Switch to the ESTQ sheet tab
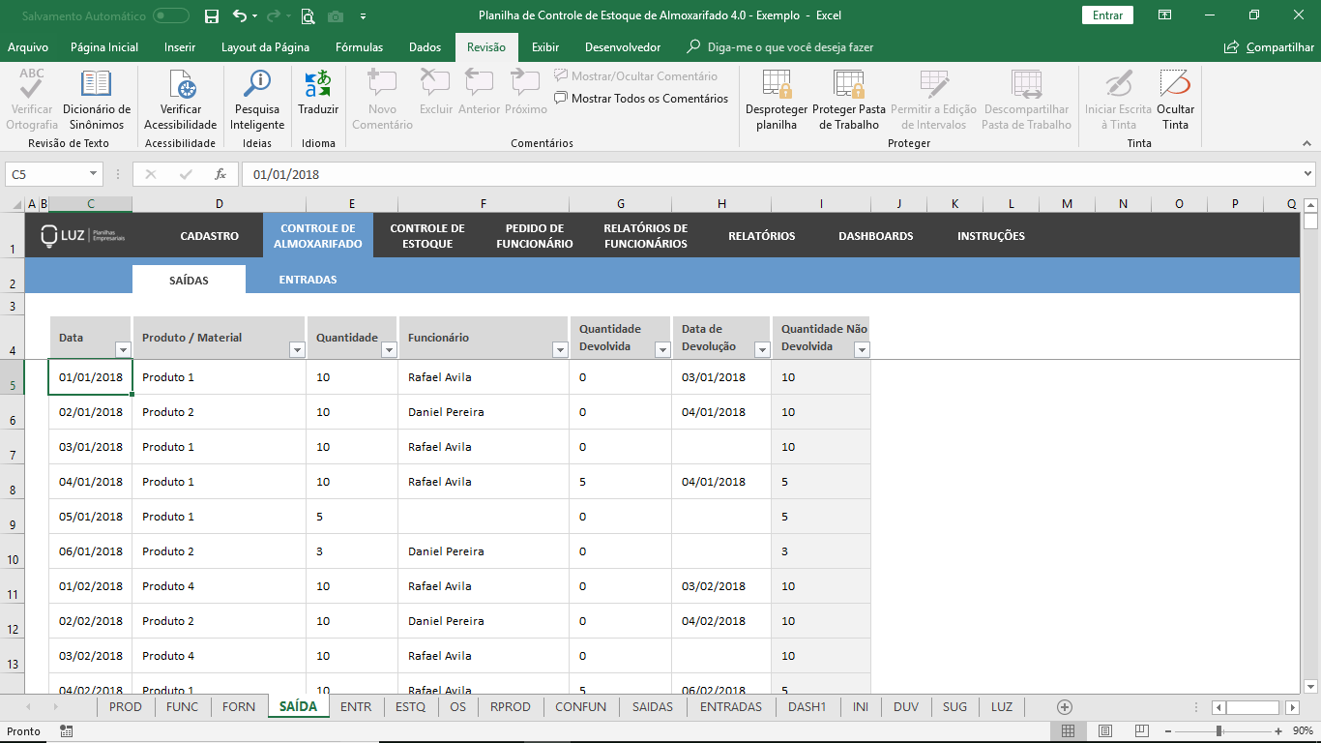Viewport: 1321px width, 743px height. coord(410,706)
